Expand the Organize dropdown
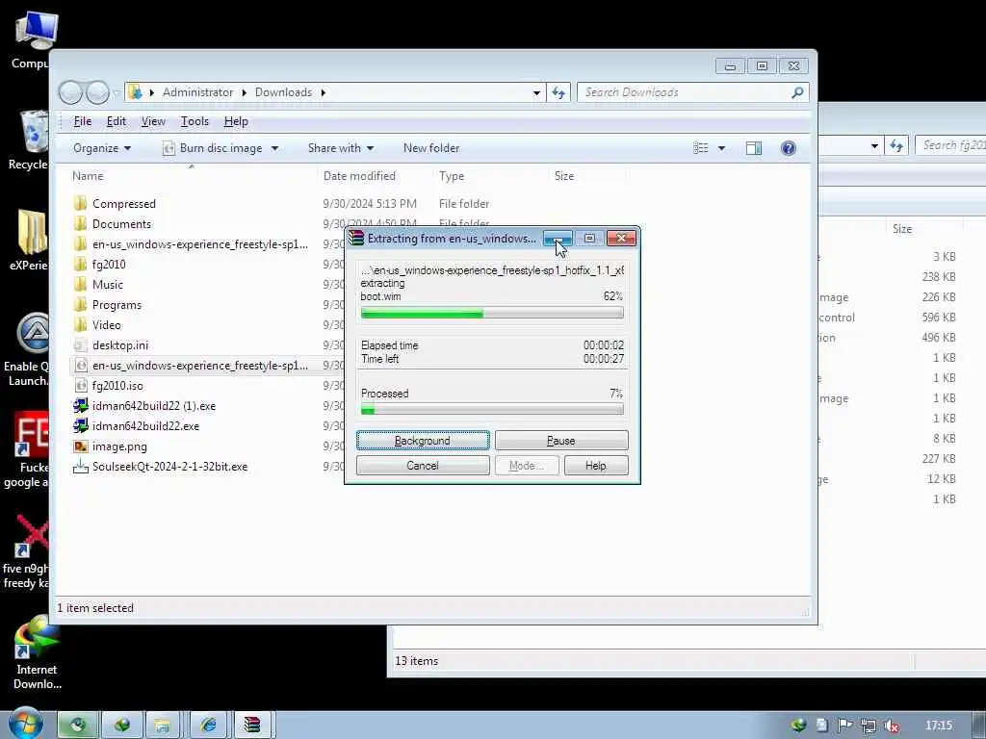This screenshot has width=986, height=739. (102, 148)
